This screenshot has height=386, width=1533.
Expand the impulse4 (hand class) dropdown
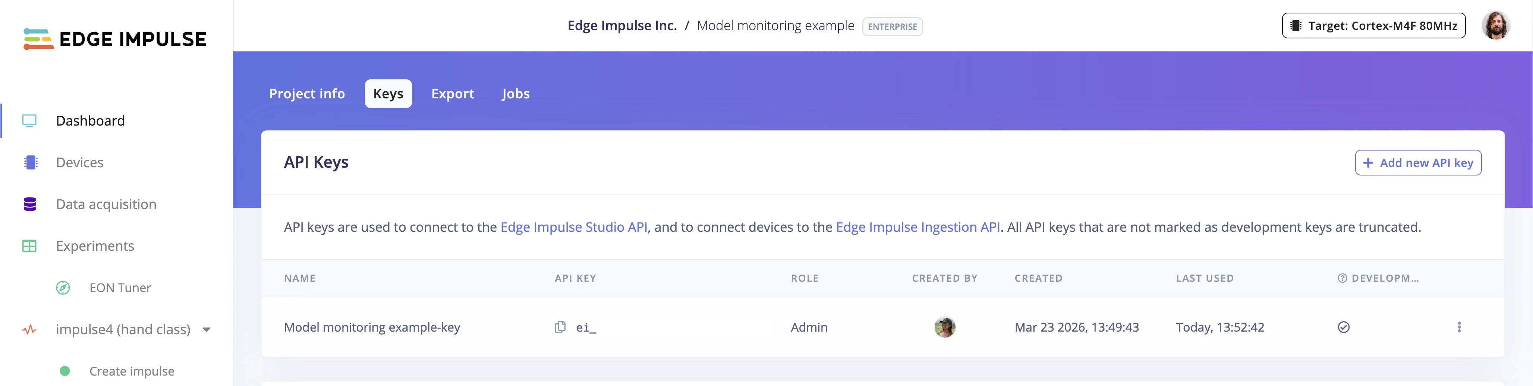[207, 329]
